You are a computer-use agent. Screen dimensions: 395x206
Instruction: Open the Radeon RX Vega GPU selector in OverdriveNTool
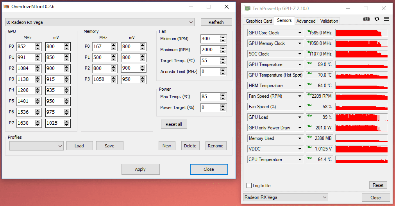[100, 22]
